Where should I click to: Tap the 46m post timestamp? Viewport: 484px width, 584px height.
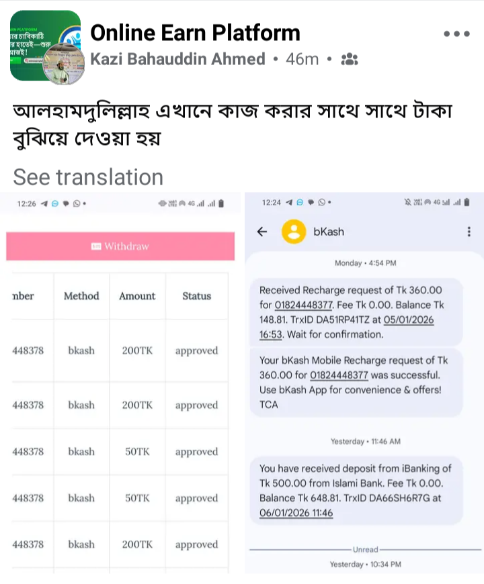pos(302,59)
